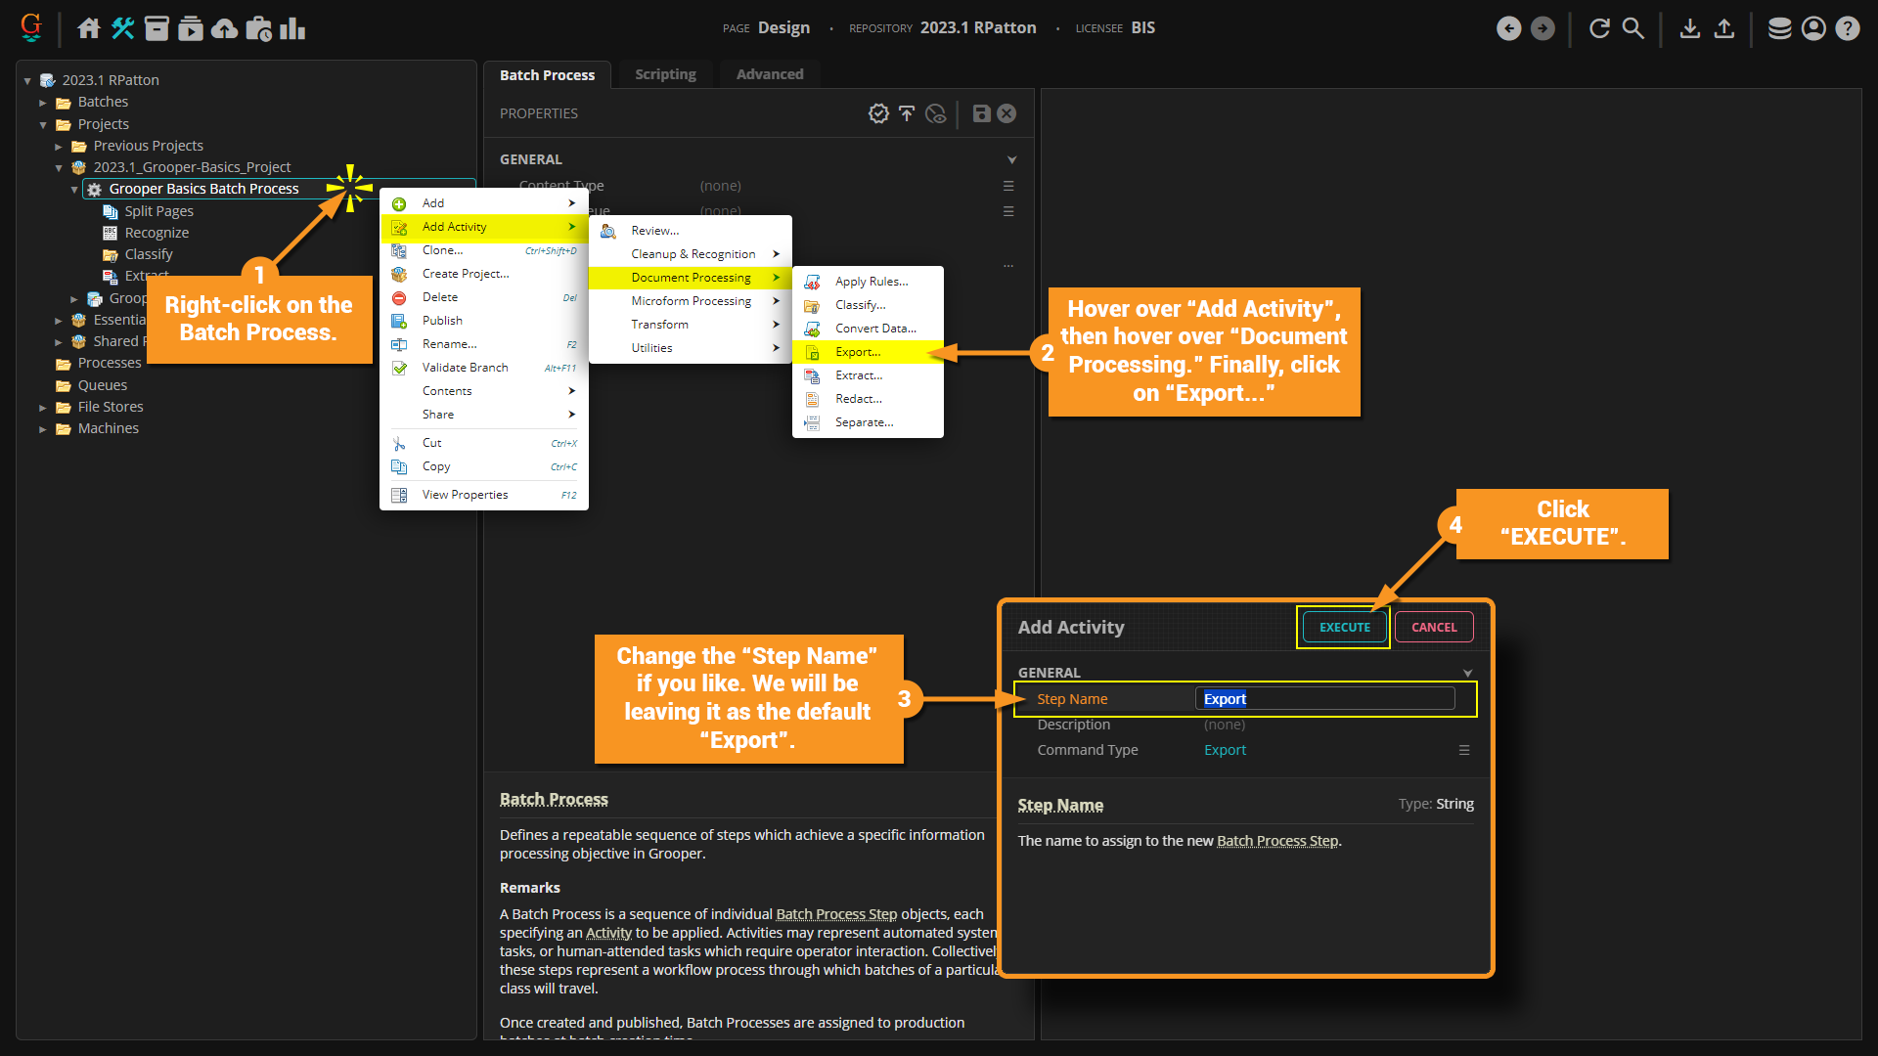Viewport: 1878px width, 1056px height.
Task: Open the Command Type dropdown menu icon
Action: [x=1464, y=750]
